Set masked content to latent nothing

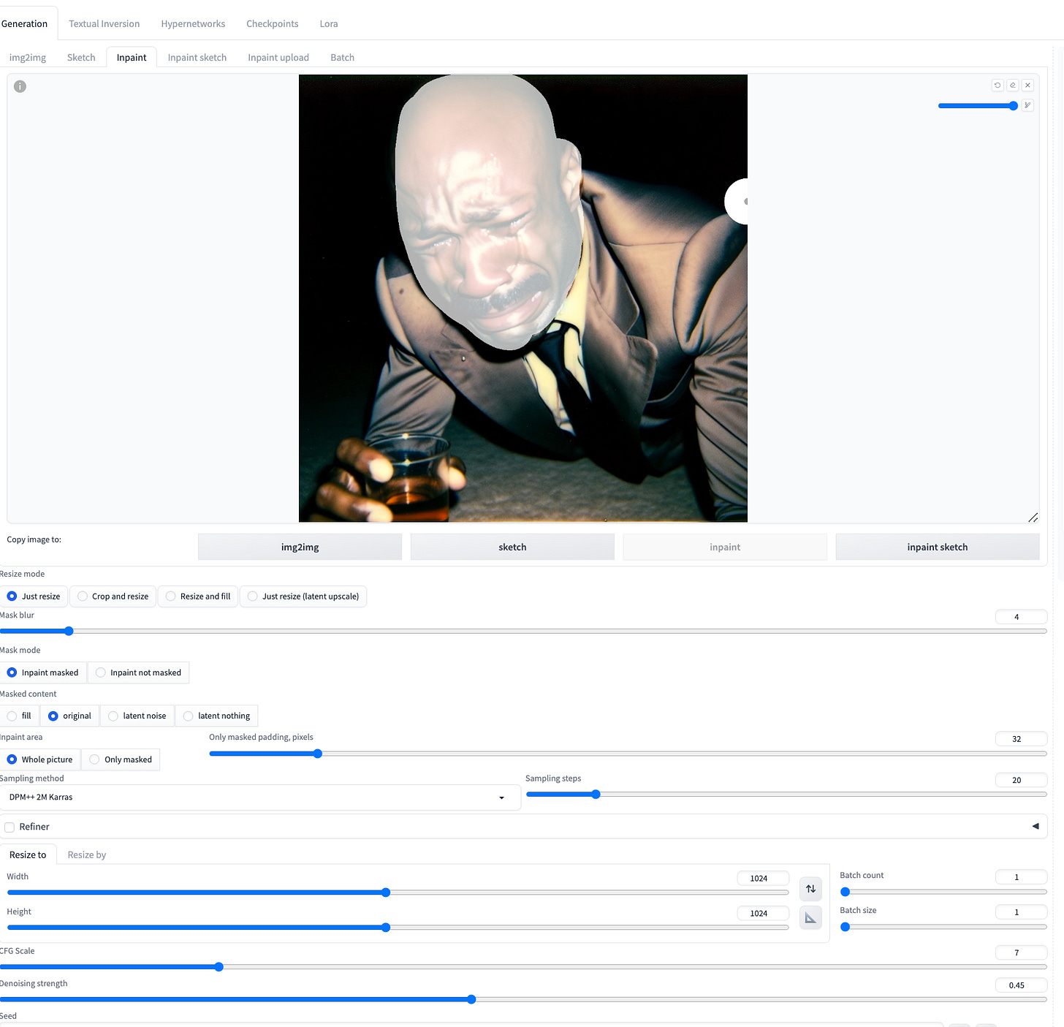217,716
